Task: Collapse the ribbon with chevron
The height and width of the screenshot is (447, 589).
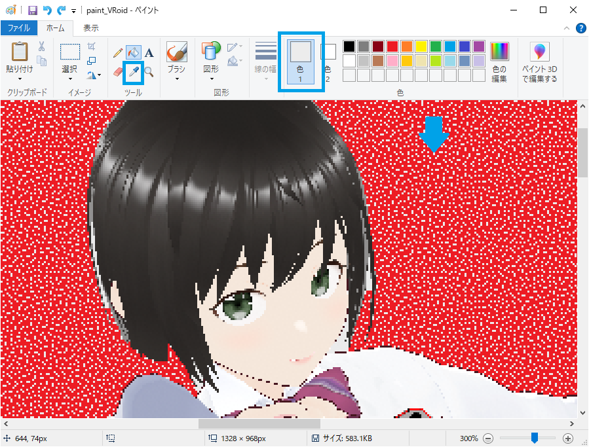Action: (567, 28)
